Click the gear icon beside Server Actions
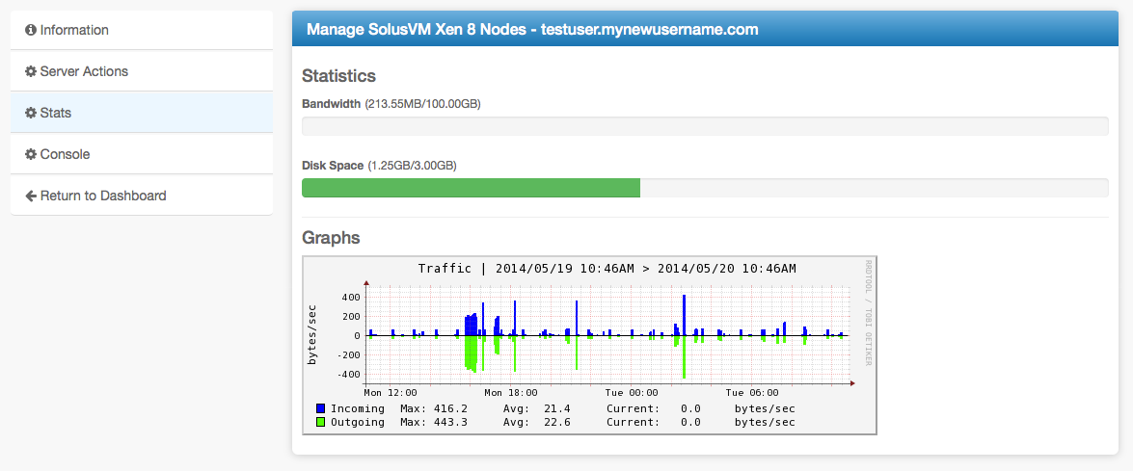The width and height of the screenshot is (1133, 471). 31,71
